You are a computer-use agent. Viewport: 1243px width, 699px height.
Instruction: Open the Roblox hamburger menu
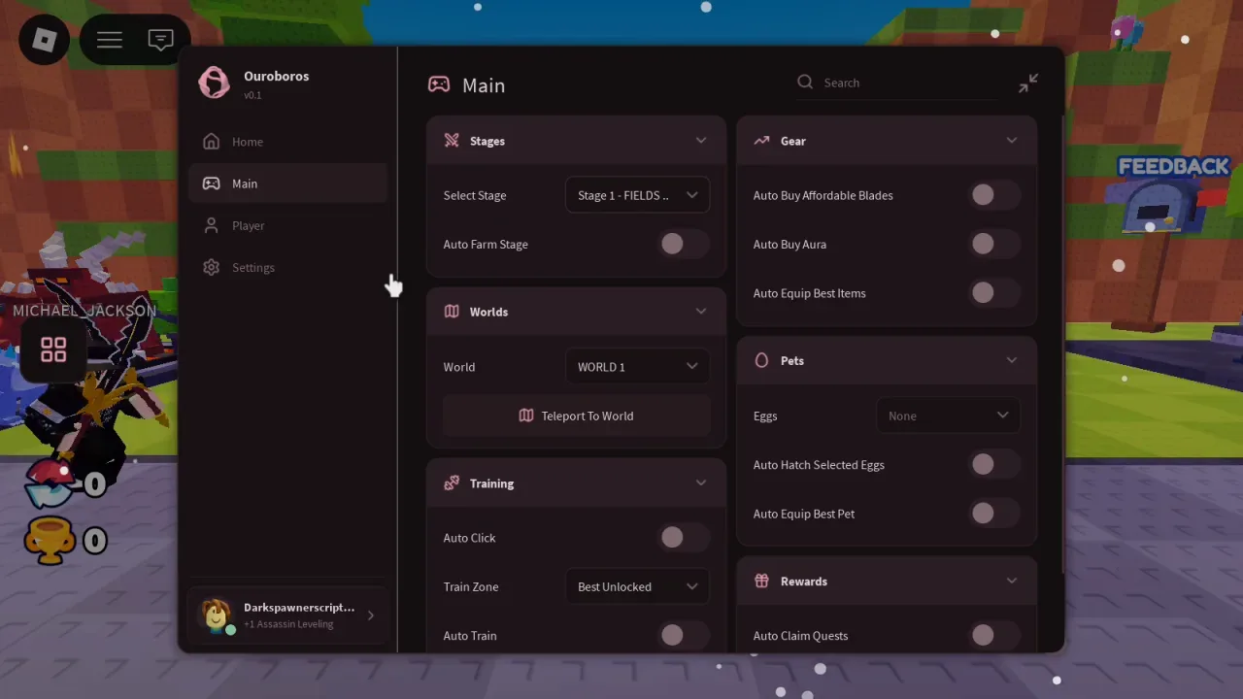[x=110, y=40]
